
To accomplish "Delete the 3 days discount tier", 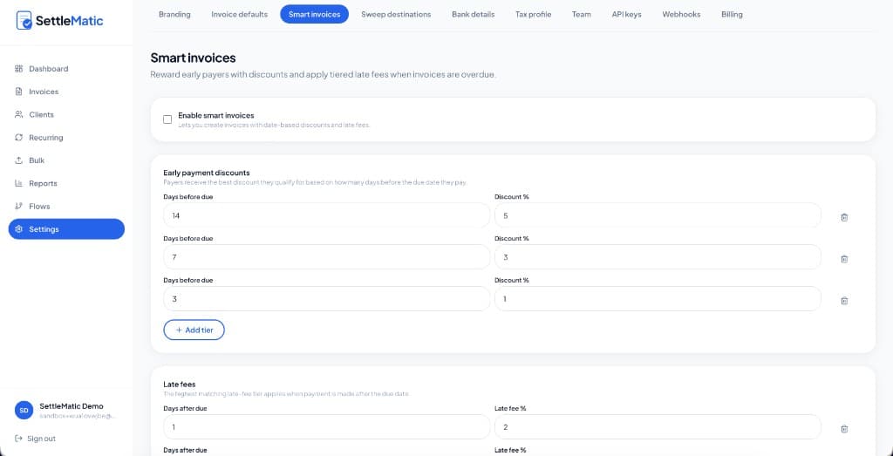I will pyautogui.click(x=844, y=301).
